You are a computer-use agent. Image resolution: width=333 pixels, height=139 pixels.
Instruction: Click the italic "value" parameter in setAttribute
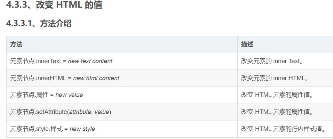pyautogui.click(x=102, y=112)
